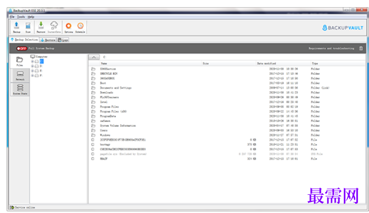
Task: Click the folder icon for Downloads
Action: (93, 92)
